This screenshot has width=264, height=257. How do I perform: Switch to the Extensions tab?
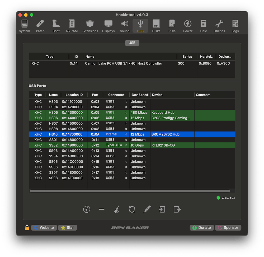point(90,26)
